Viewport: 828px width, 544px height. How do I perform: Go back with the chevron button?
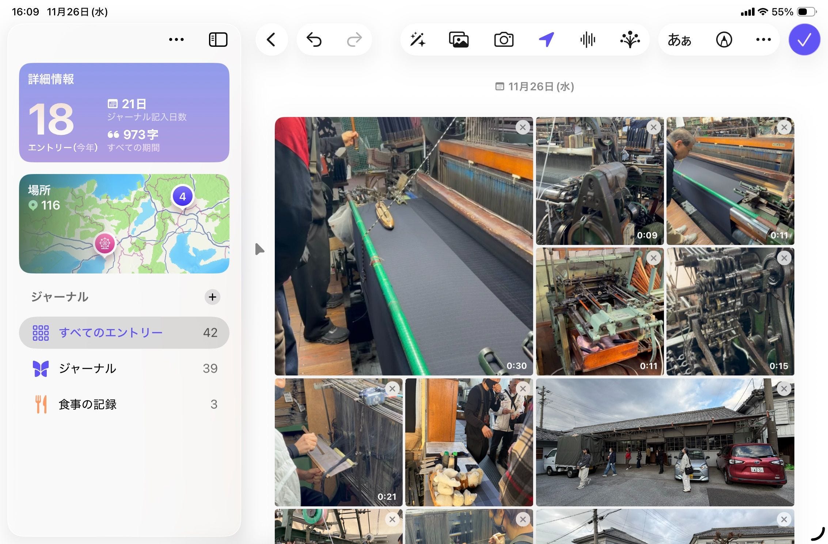pos(271,39)
